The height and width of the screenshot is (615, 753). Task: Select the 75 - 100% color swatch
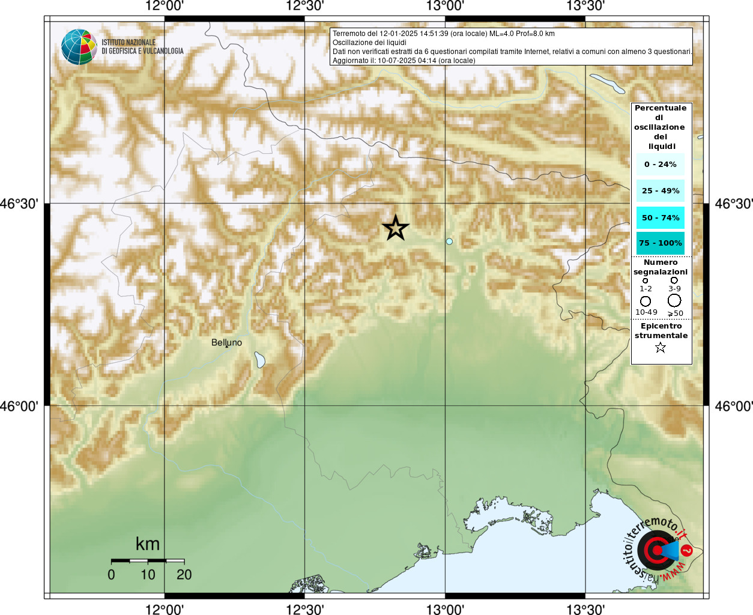[x=661, y=243]
